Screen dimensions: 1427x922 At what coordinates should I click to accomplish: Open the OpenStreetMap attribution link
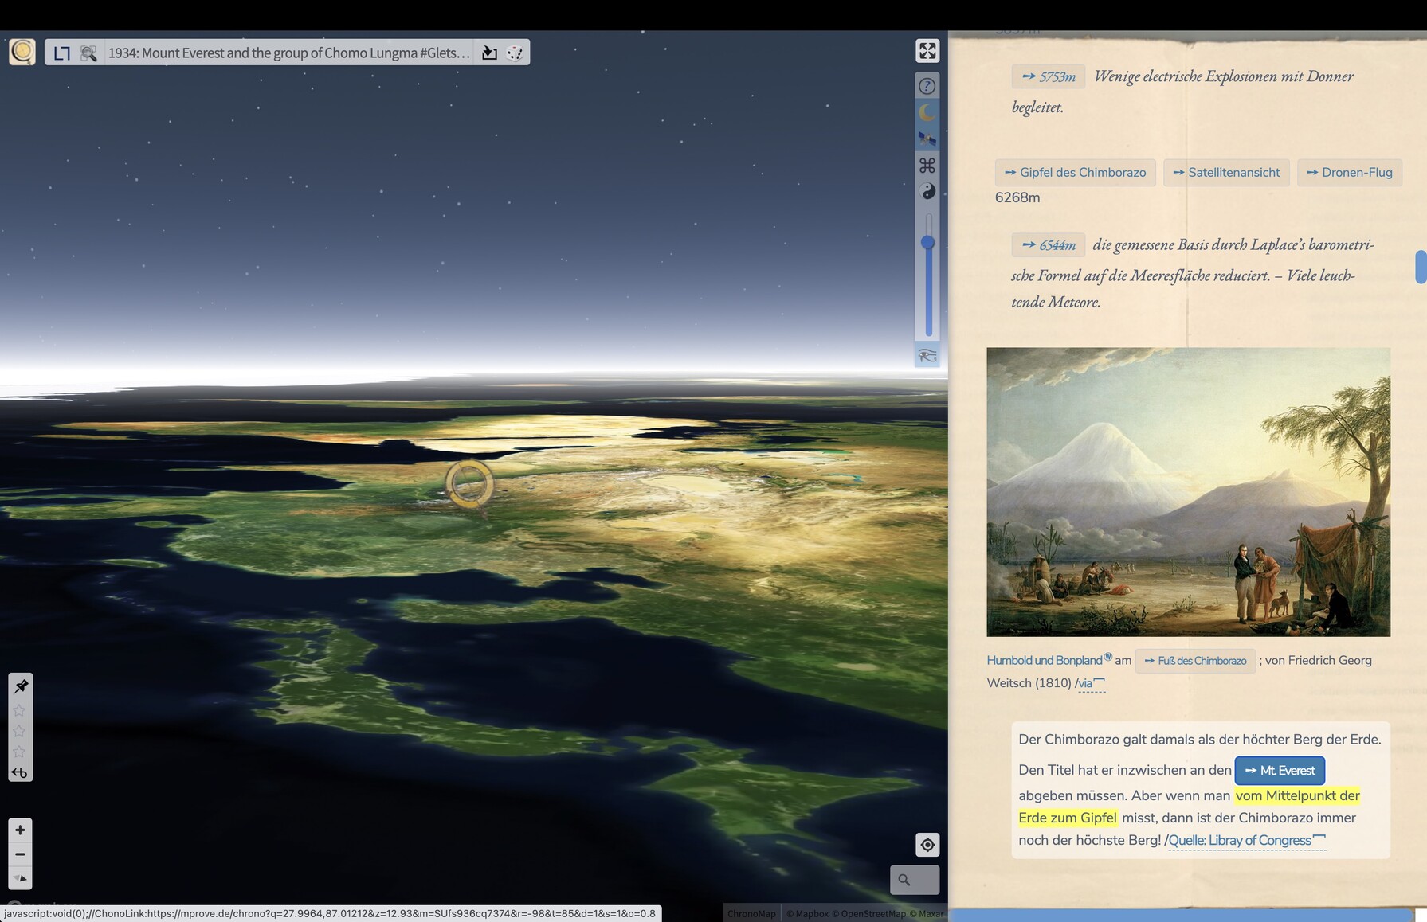(x=868, y=913)
